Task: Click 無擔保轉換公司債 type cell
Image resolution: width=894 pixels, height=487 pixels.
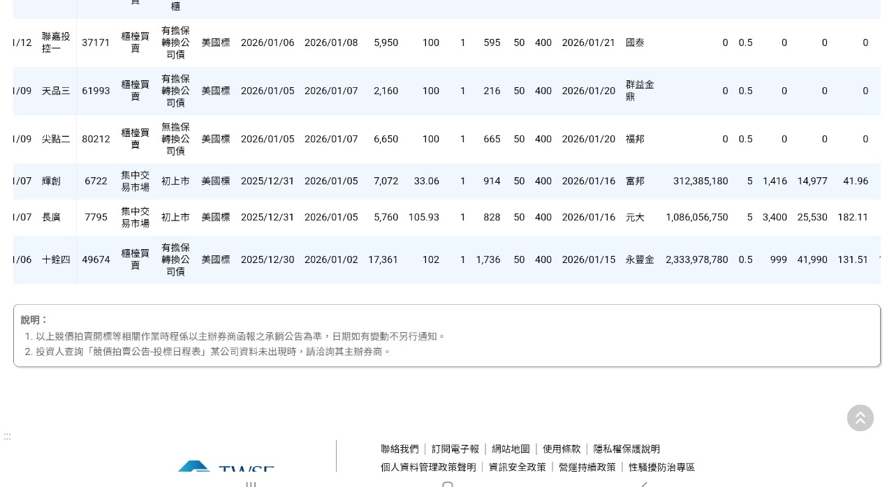Action: [x=175, y=139]
